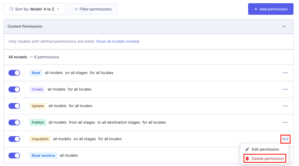Open the three-dot menu for Publish permission

285,122
